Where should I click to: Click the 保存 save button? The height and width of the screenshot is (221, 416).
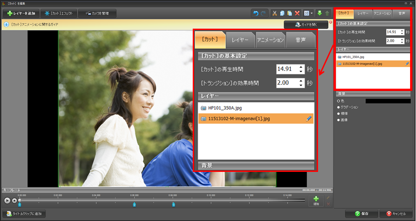coord(360,213)
